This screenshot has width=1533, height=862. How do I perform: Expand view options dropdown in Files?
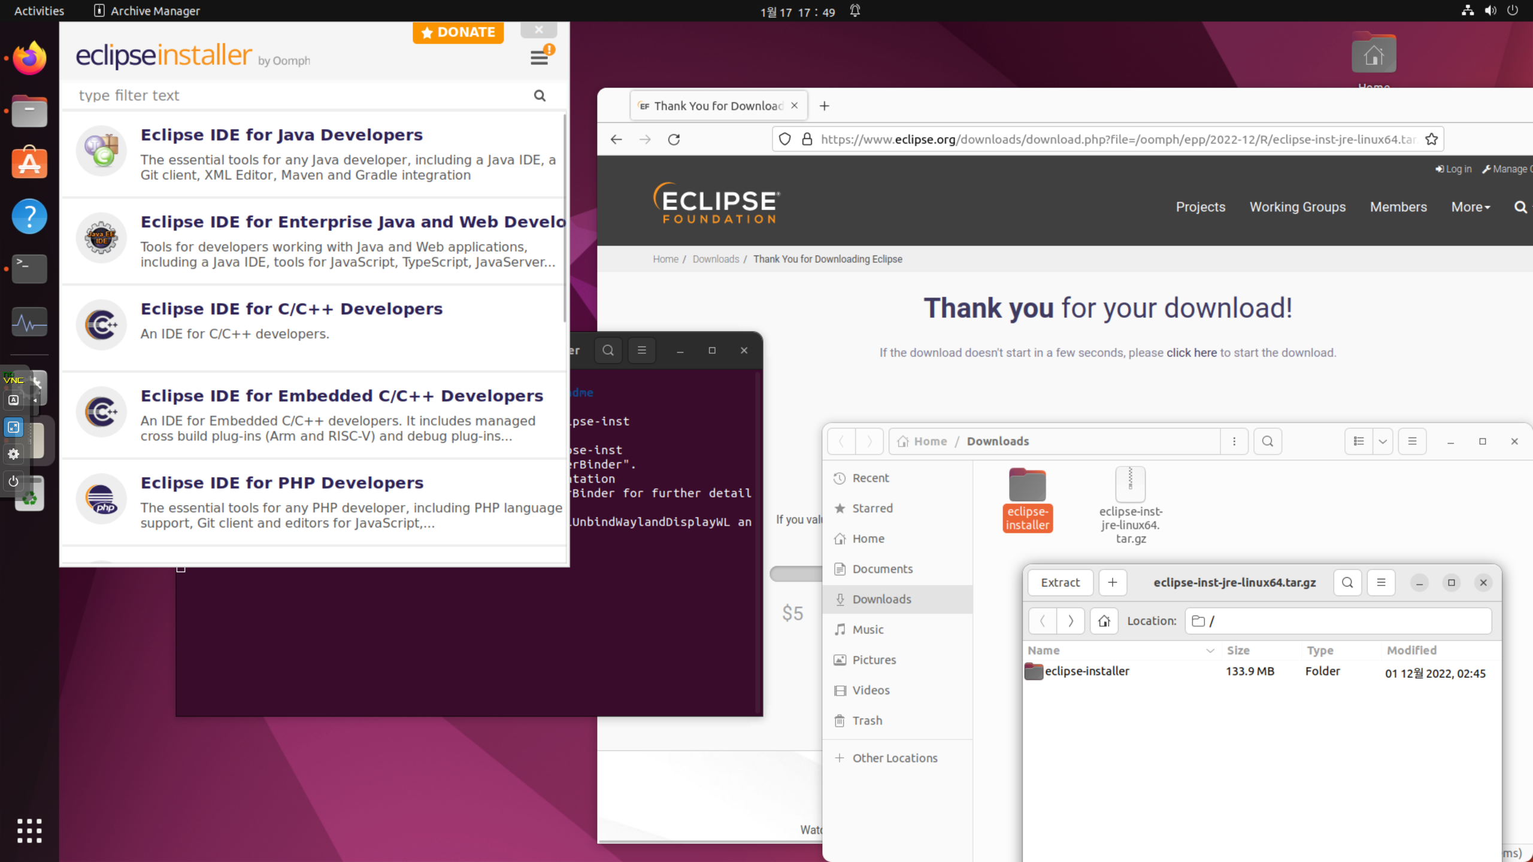[x=1383, y=442]
